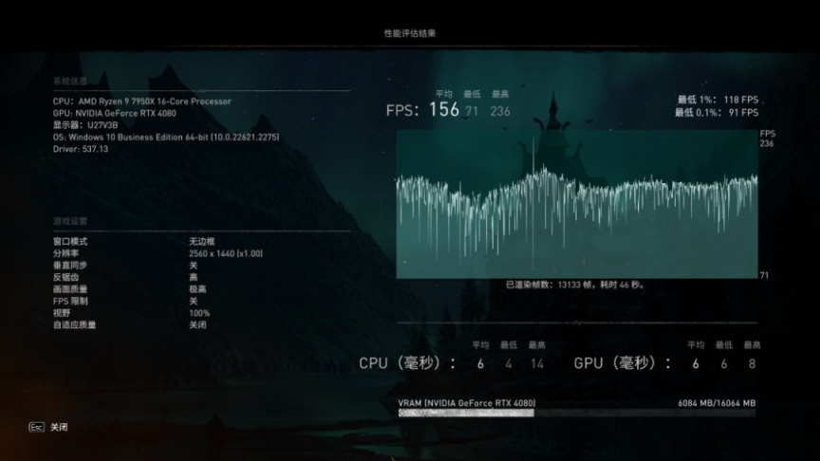Click the OS Windows 10 Business Edition line
The width and height of the screenshot is (820, 461).
[x=166, y=137]
